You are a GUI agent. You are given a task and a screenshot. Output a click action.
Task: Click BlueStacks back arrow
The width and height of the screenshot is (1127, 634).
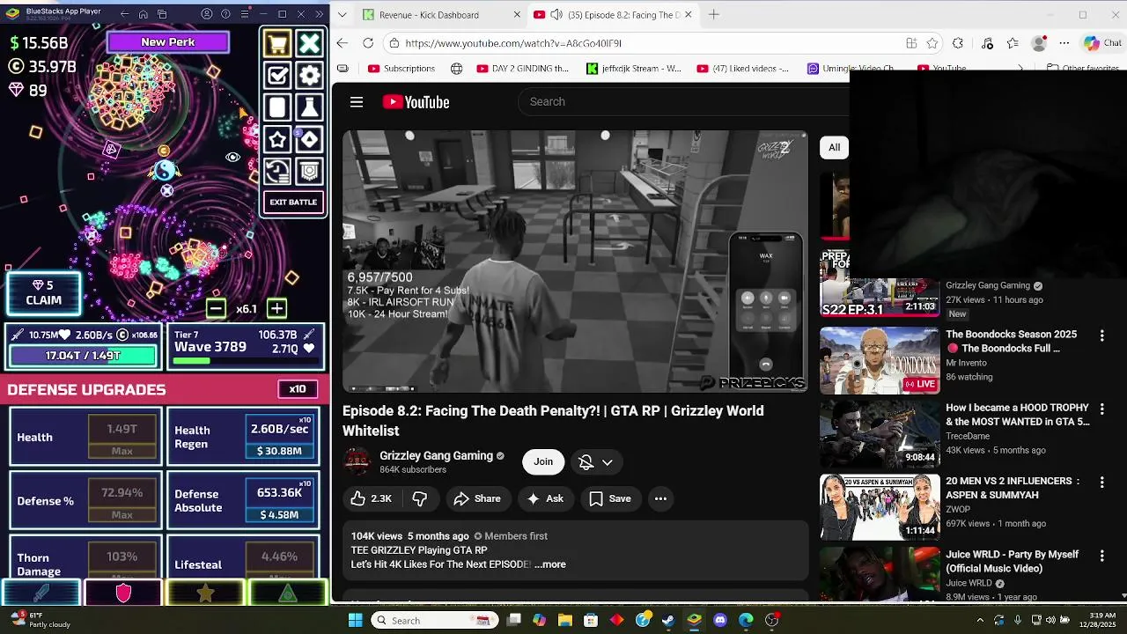tap(124, 14)
